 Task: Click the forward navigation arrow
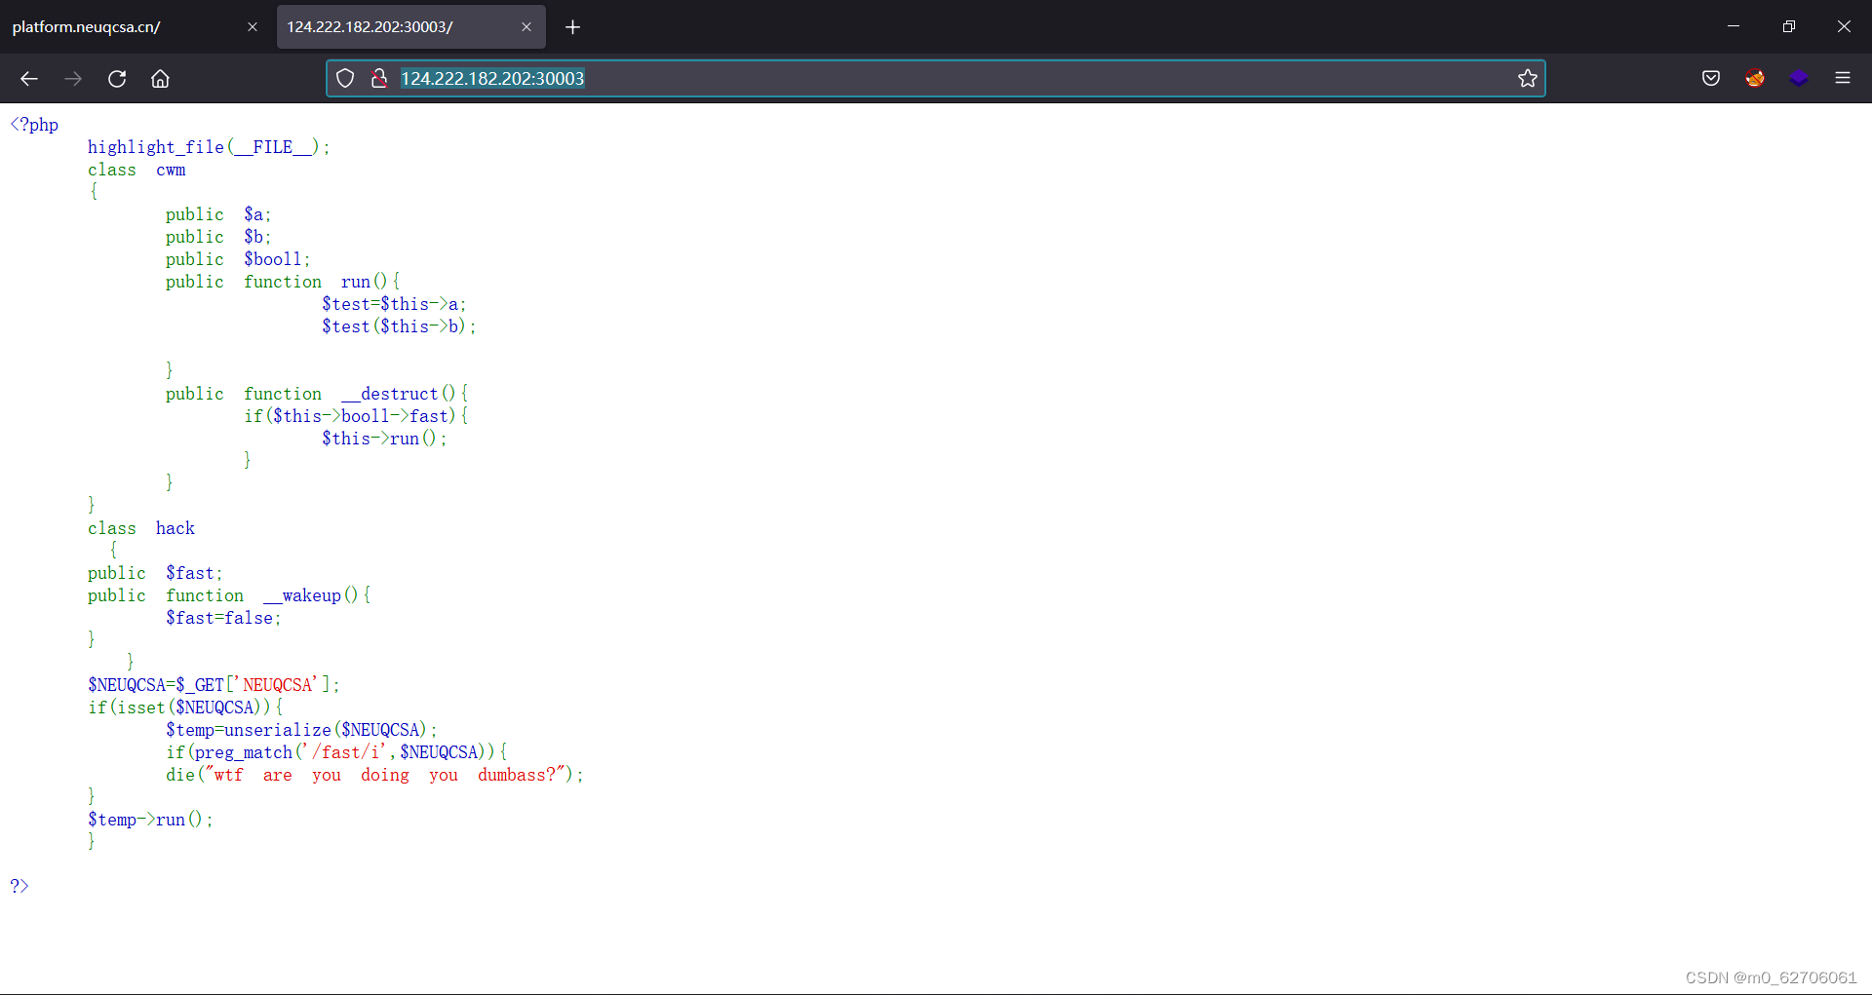(73, 79)
